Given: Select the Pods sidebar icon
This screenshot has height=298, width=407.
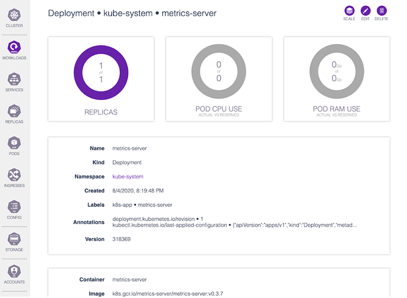Looking at the screenshot, I should tap(15, 146).
